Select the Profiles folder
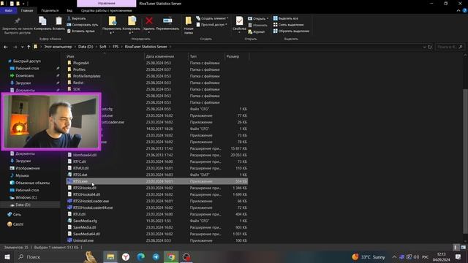Viewport: 468px width, 263px height. [x=79, y=69]
